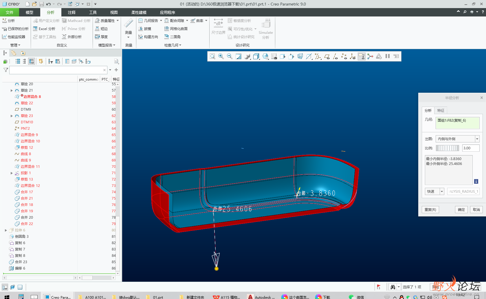The width and height of the screenshot is (486, 299).
Task: Switch to 特征 tab in 半径分析 dialog
Action: tap(441, 110)
